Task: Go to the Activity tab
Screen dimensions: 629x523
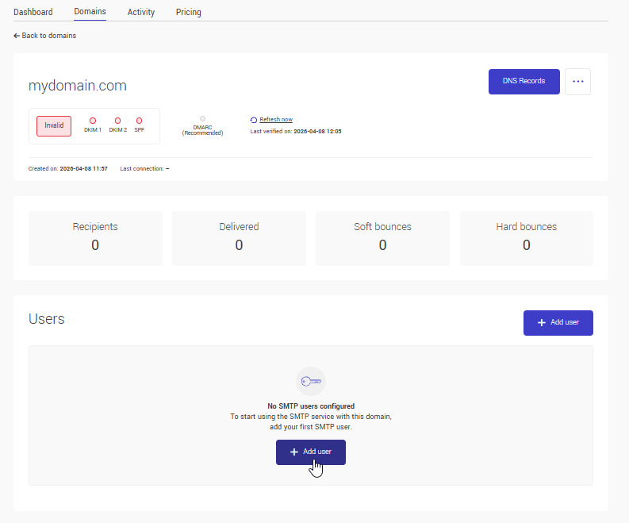Action: click(141, 12)
